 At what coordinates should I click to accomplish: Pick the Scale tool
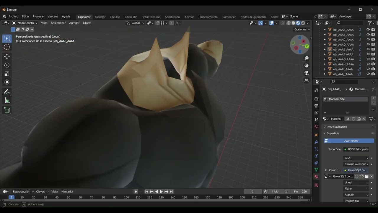pos(7,74)
